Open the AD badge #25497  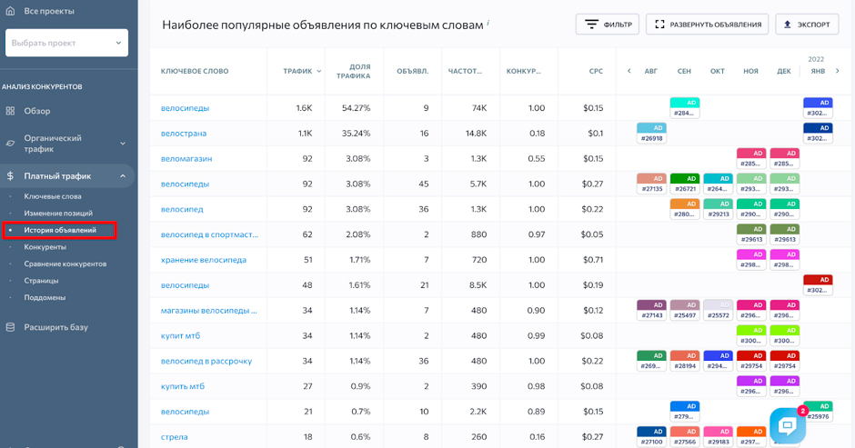685,310
